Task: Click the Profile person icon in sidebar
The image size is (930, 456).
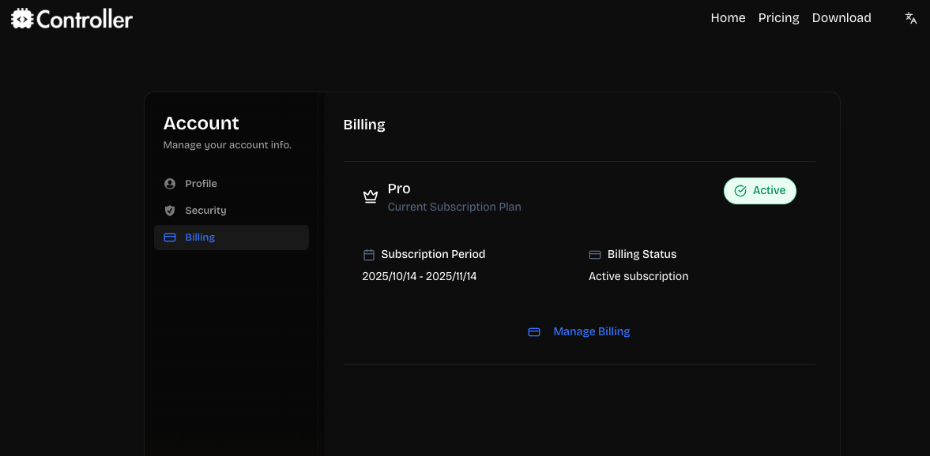Action: pyautogui.click(x=169, y=184)
